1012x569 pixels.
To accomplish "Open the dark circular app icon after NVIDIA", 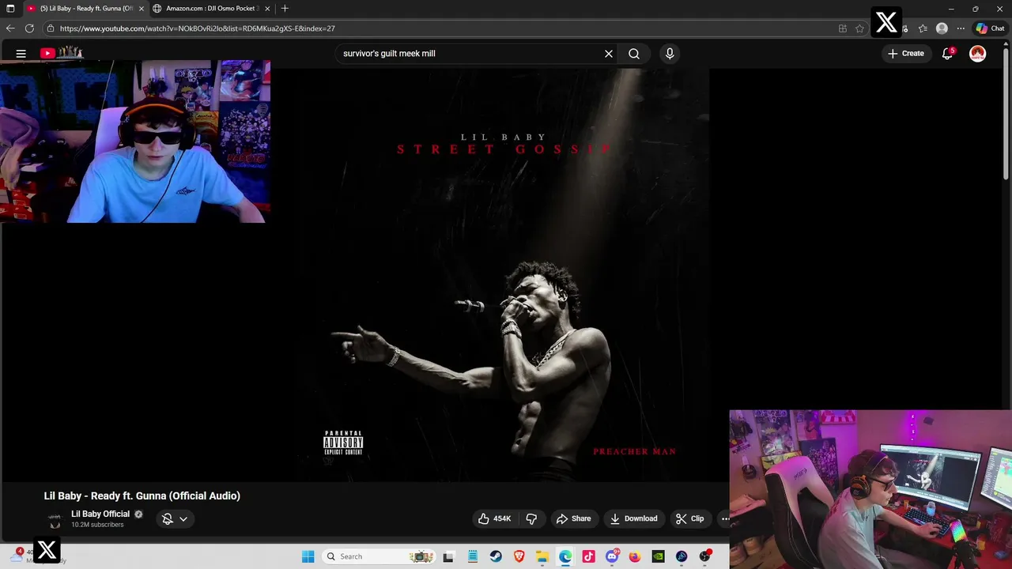I will [682, 556].
